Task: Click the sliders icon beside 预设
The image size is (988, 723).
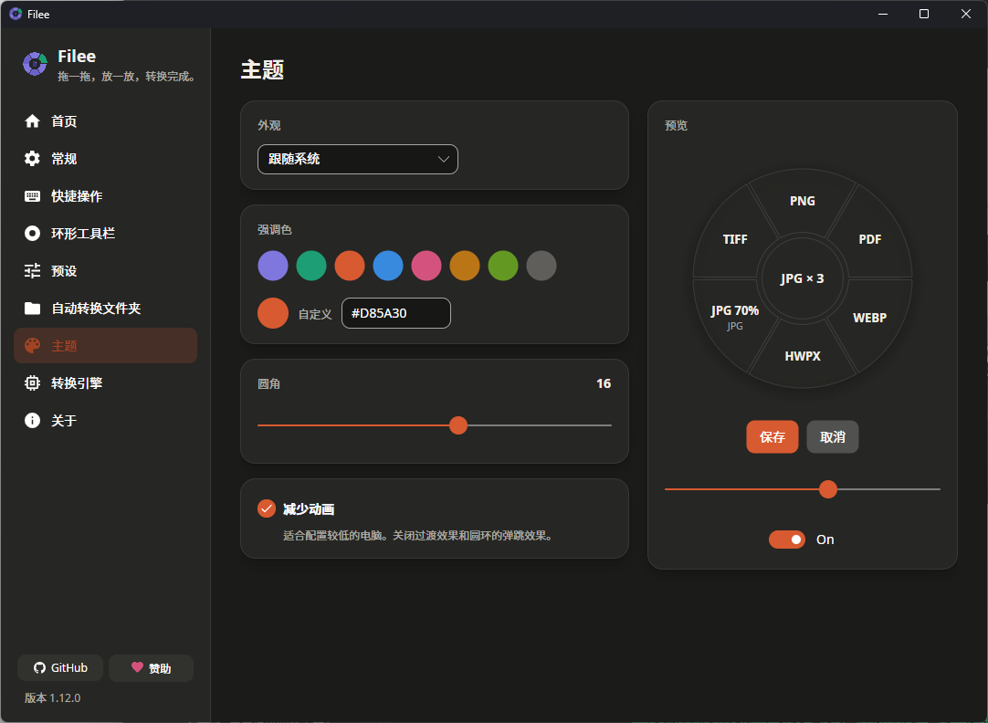Action: (32, 271)
